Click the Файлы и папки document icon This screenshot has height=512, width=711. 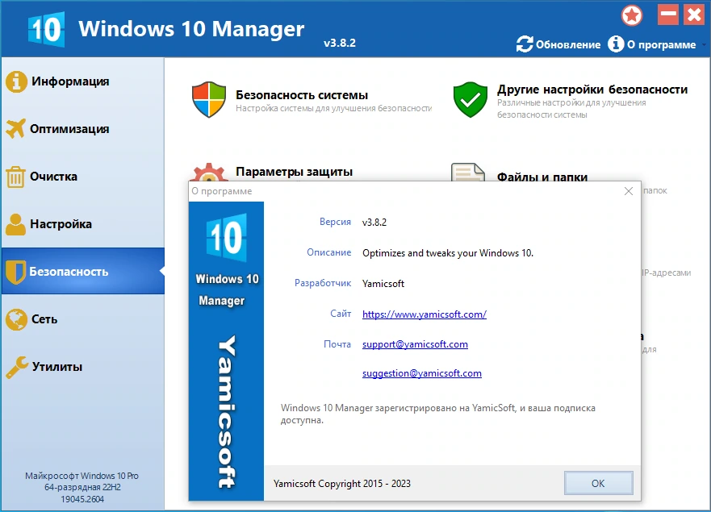point(467,173)
